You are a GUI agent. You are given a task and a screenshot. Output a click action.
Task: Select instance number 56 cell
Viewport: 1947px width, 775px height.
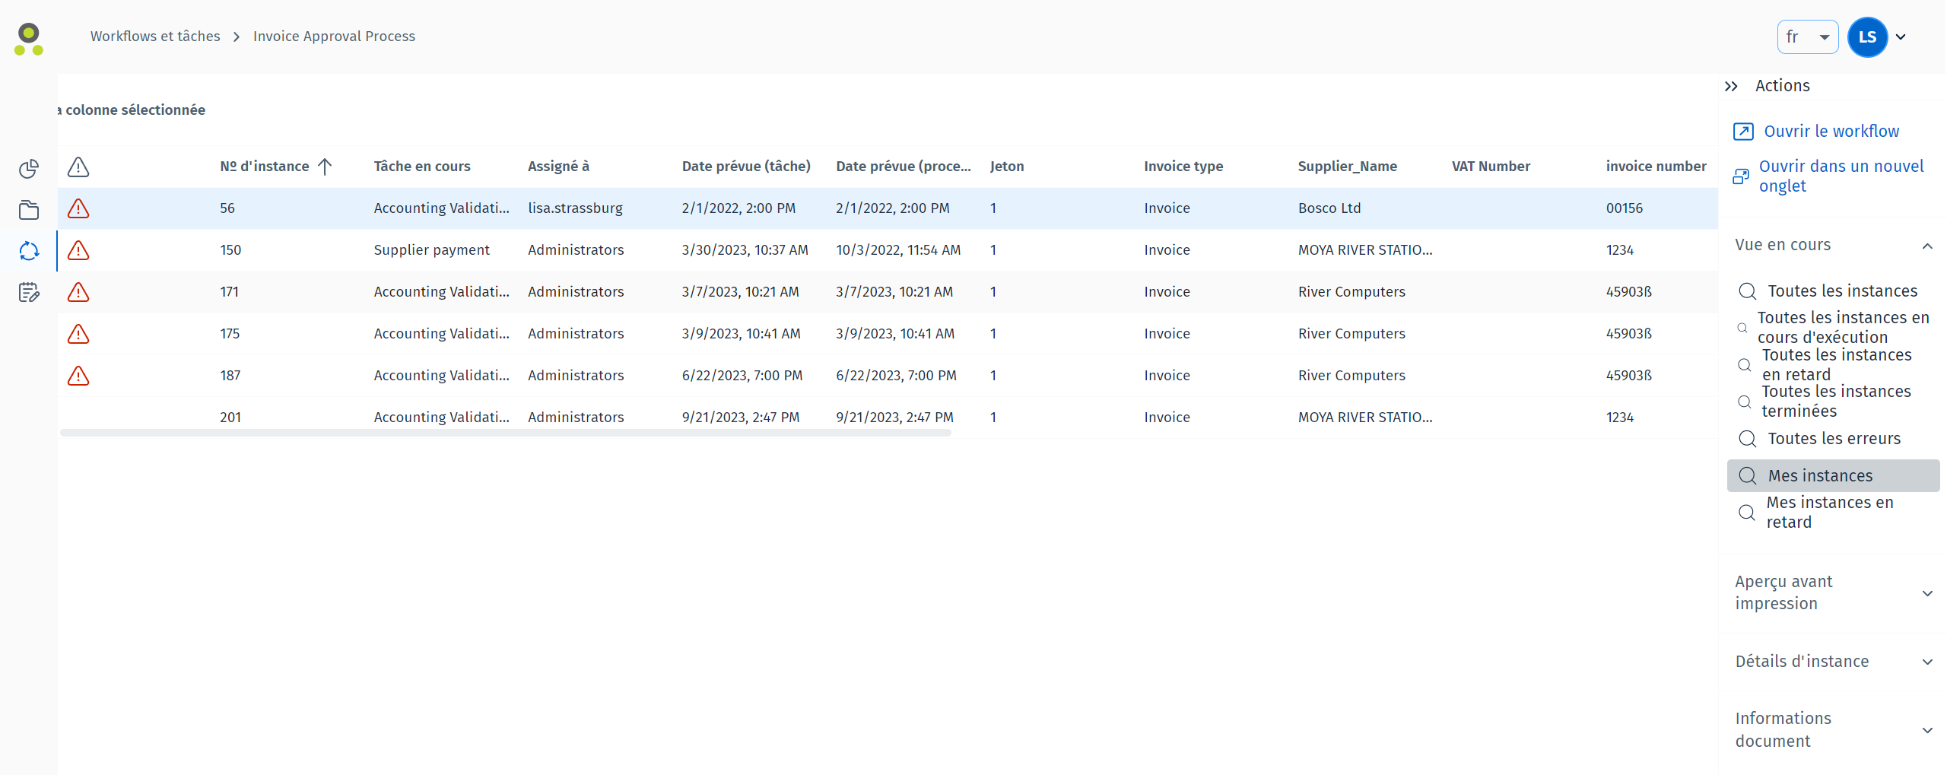[x=227, y=208]
